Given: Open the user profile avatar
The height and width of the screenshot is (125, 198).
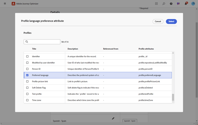Looking at the screenshot, I should coord(193,4).
